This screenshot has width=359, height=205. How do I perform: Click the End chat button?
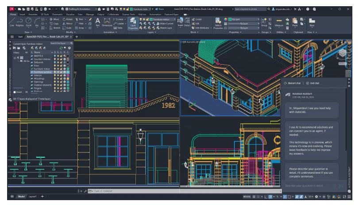[x=315, y=83]
